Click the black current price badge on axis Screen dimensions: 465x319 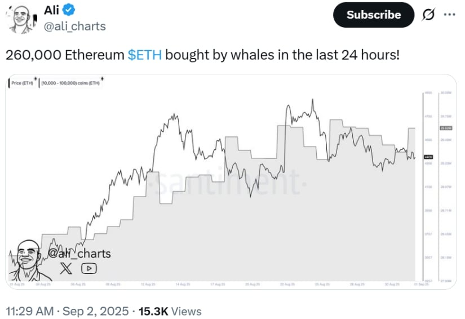pyautogui.click(x=428, y=157)
